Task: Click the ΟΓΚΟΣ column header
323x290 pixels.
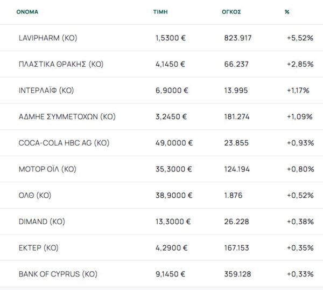Action: (x=231, y=11)
